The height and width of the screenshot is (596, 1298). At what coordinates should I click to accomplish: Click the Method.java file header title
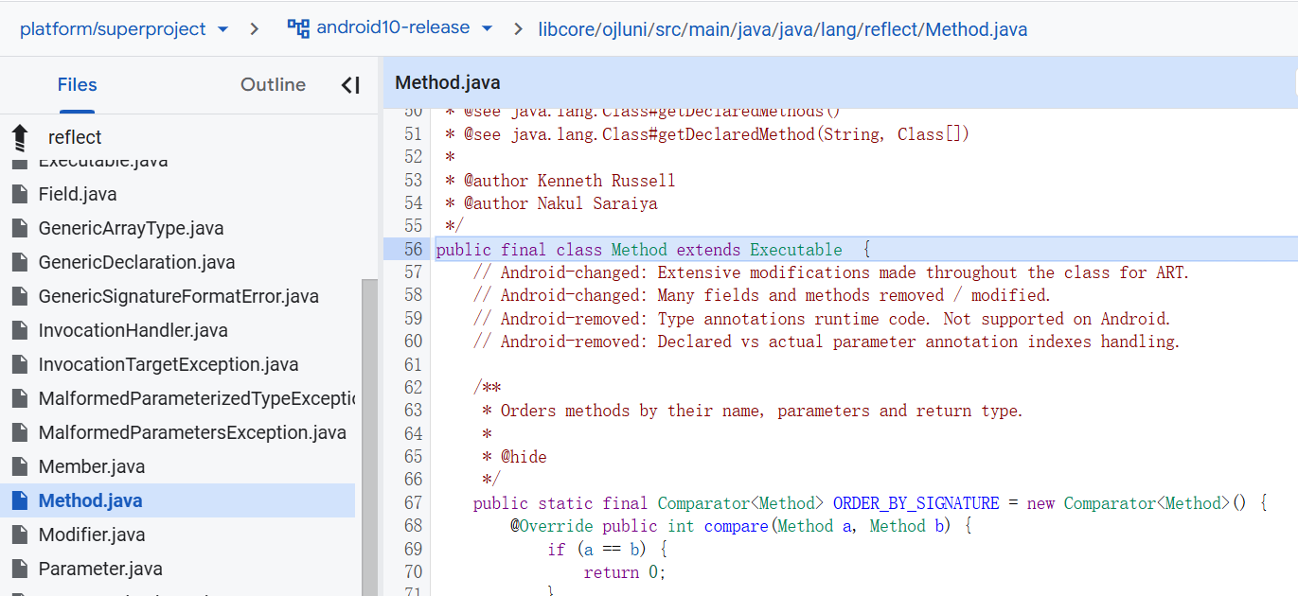[x=447, y=83]
